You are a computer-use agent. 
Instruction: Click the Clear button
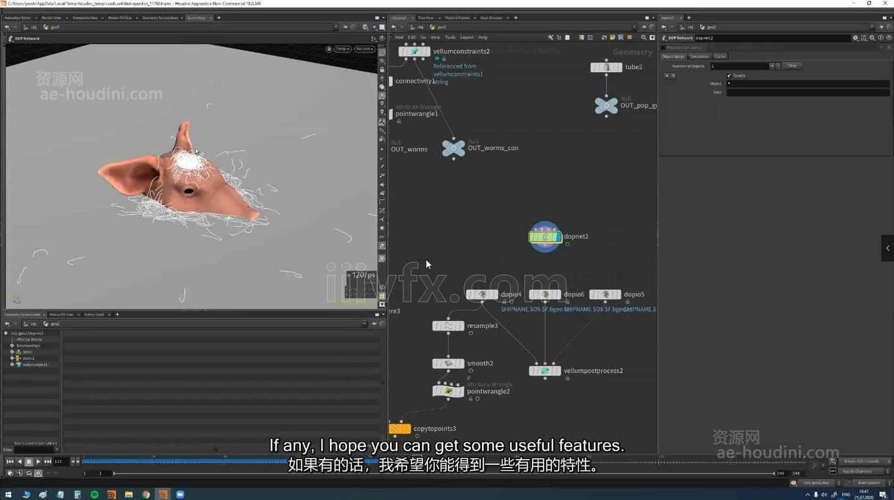(x=791, y=66)
